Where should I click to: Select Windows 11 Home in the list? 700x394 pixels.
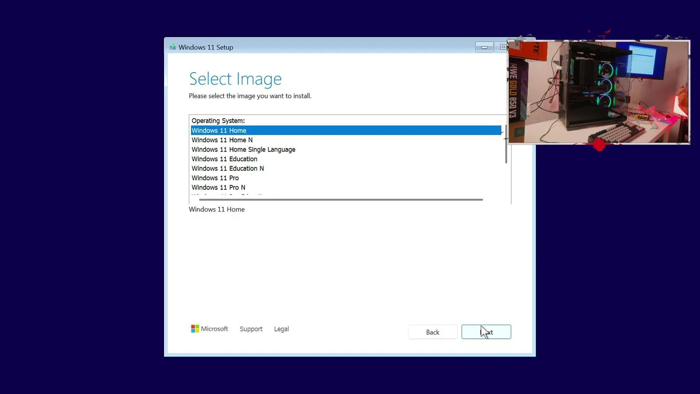[346, 130]
